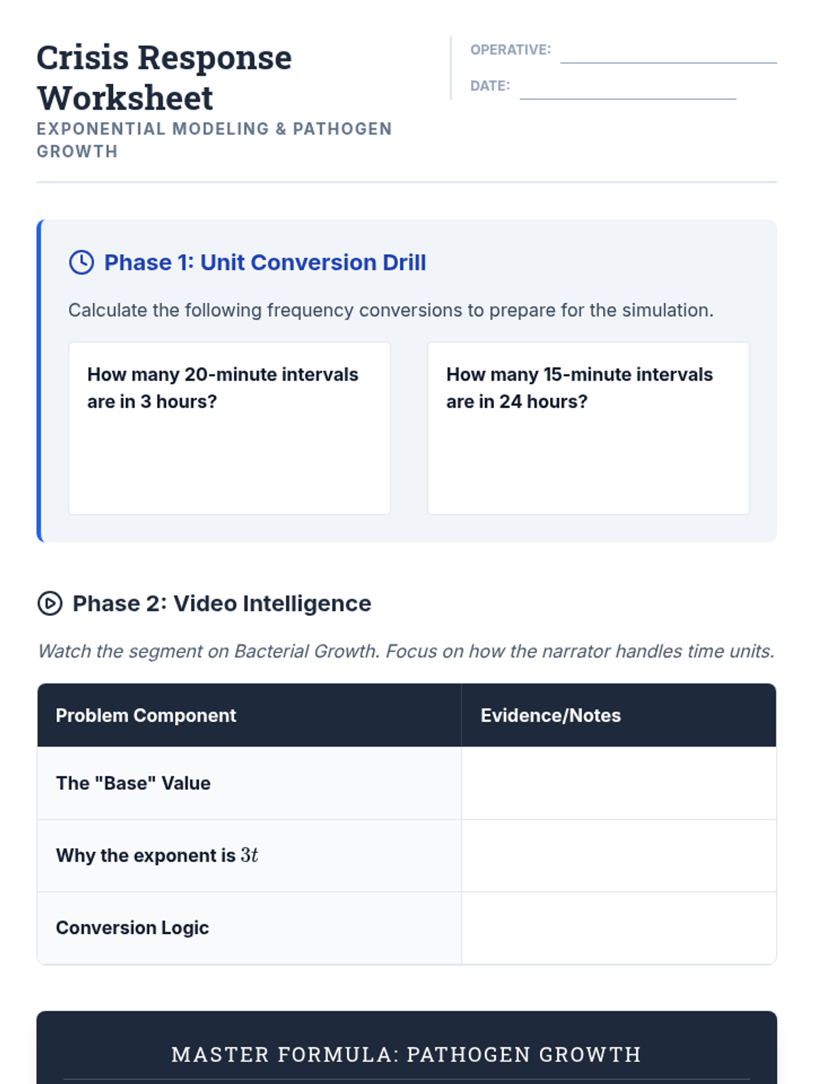Click the Evidence/Notes cell for Base Value
The width and height of the screenshot is (813, 1084).
pos(619,783)
